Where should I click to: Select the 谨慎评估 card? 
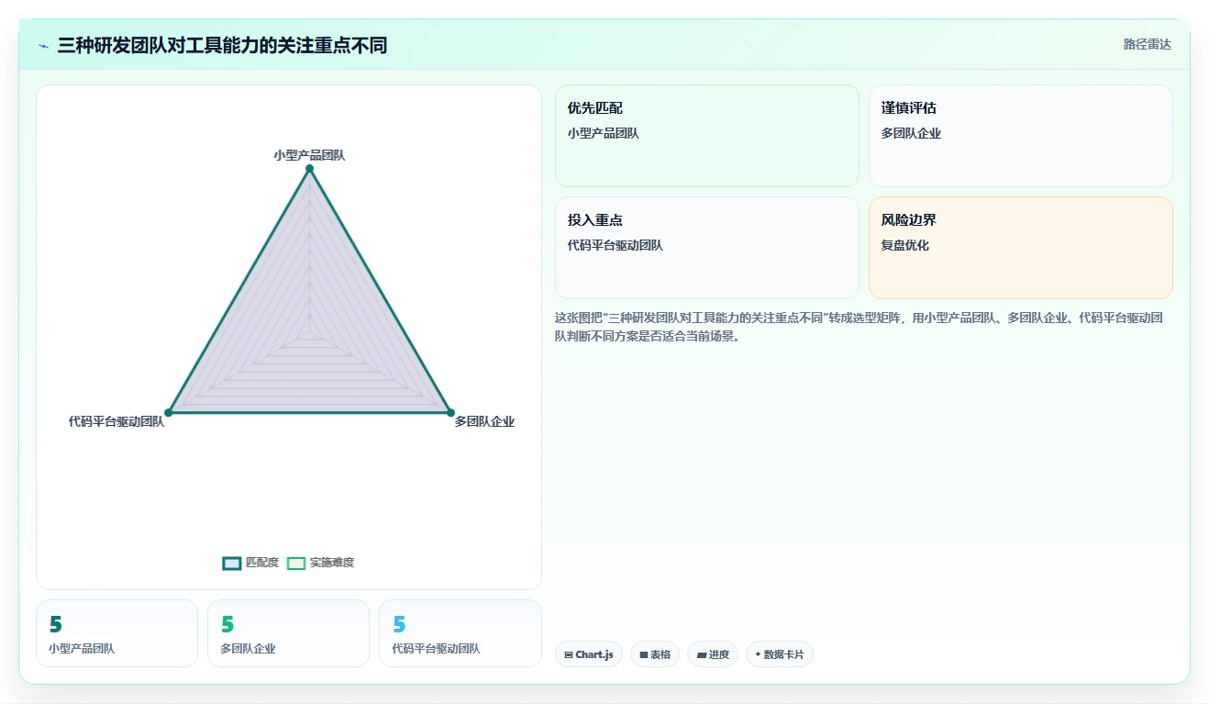(x=1021, y=136)
